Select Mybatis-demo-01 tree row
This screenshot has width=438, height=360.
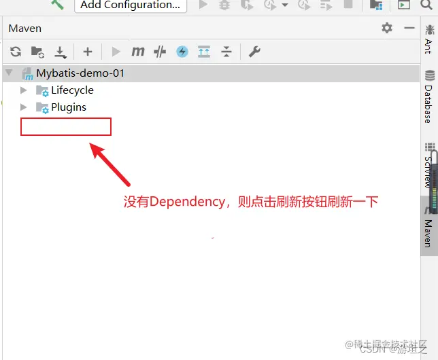pos(211,73)
